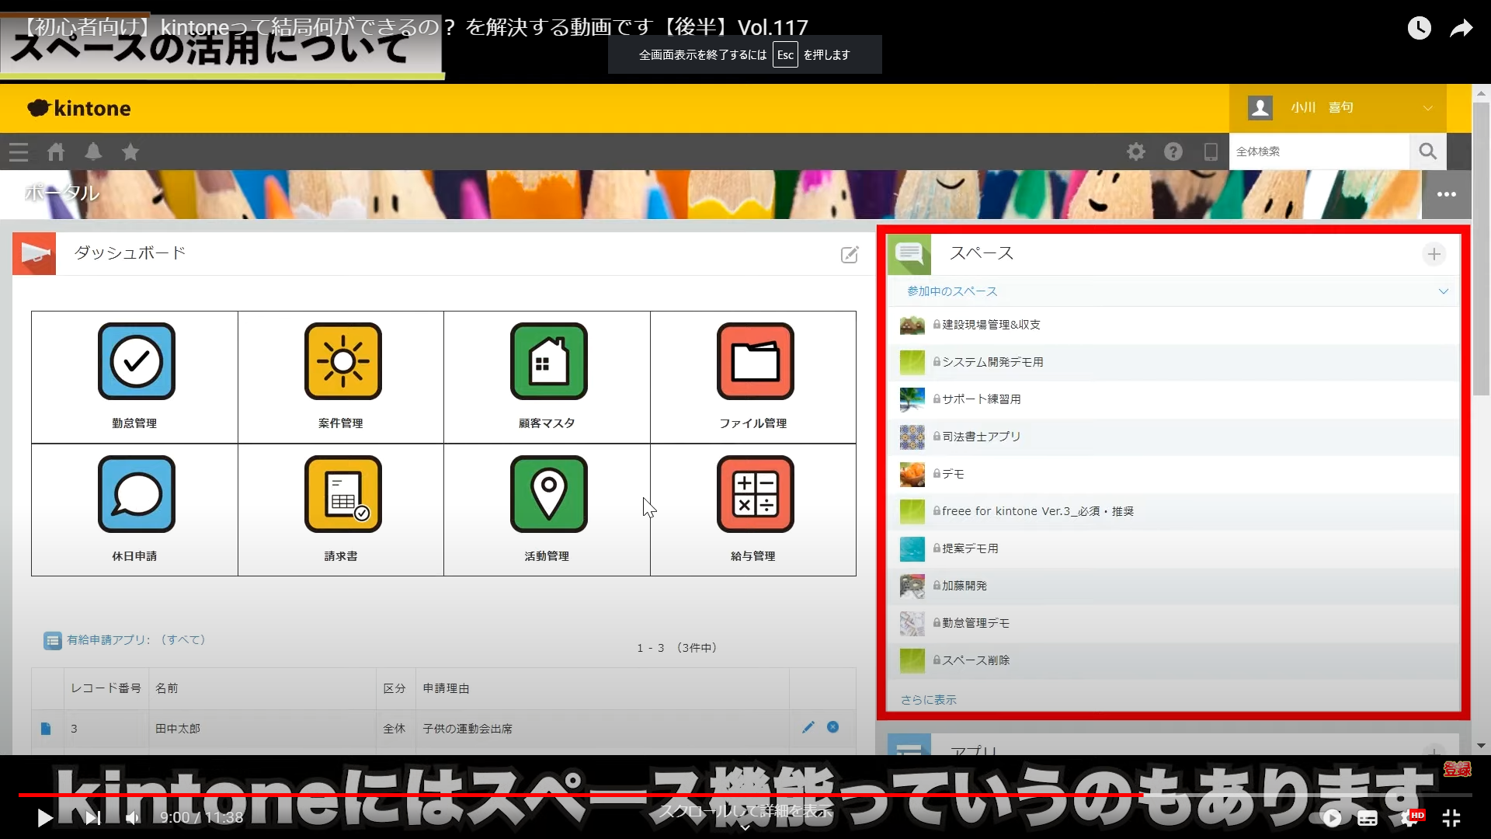This screenshot has height=839, width=1491.
Task: Open the 活動管理 map pin icon
Action: [548, 495]
